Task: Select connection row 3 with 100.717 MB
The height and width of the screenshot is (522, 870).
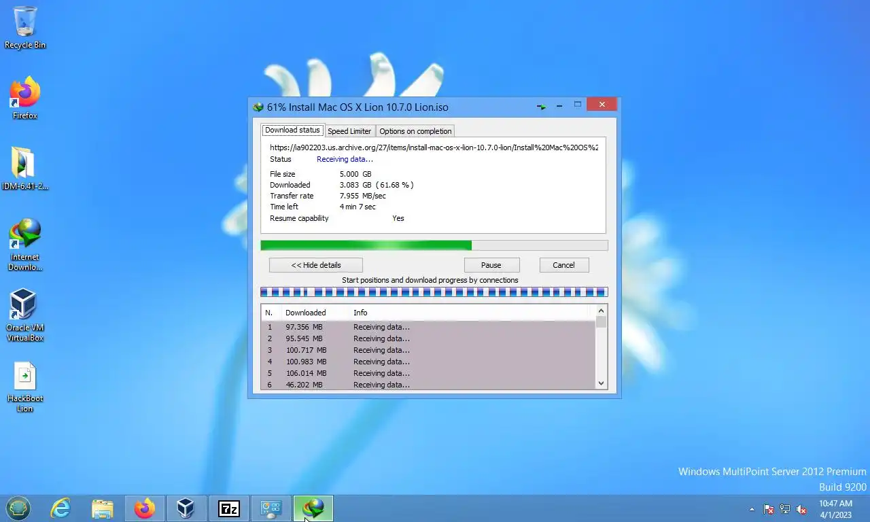Action: pyautogui.click(x=428, y=350)
